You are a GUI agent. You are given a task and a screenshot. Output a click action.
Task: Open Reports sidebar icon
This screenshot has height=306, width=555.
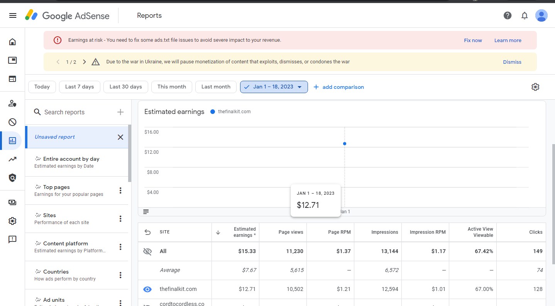pos(12,141)
